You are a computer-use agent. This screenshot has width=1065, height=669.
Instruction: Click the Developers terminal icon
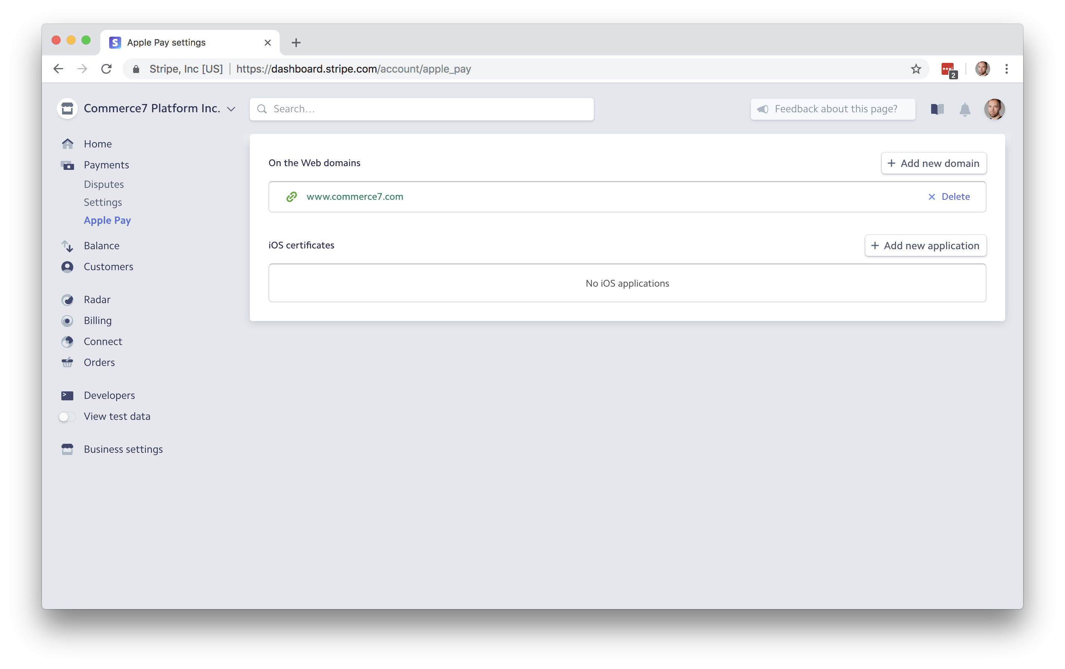tap(67, 395)
